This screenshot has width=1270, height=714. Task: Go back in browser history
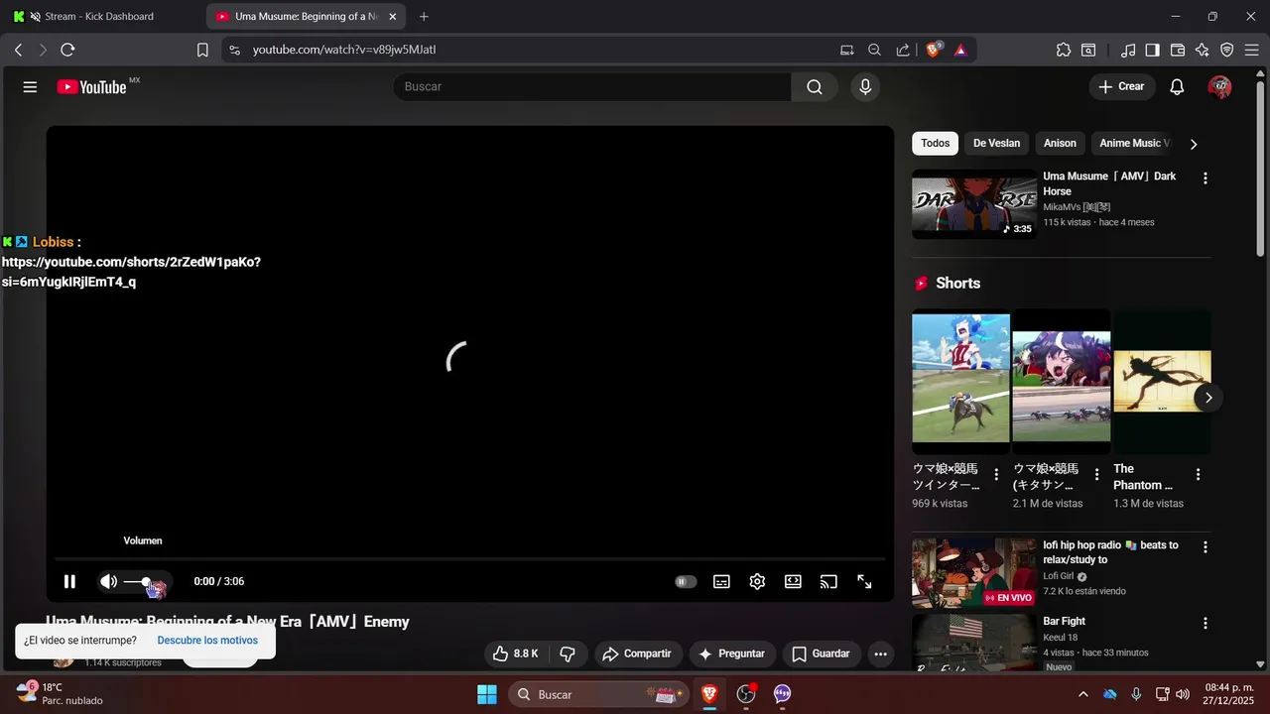tap(18, 50)
